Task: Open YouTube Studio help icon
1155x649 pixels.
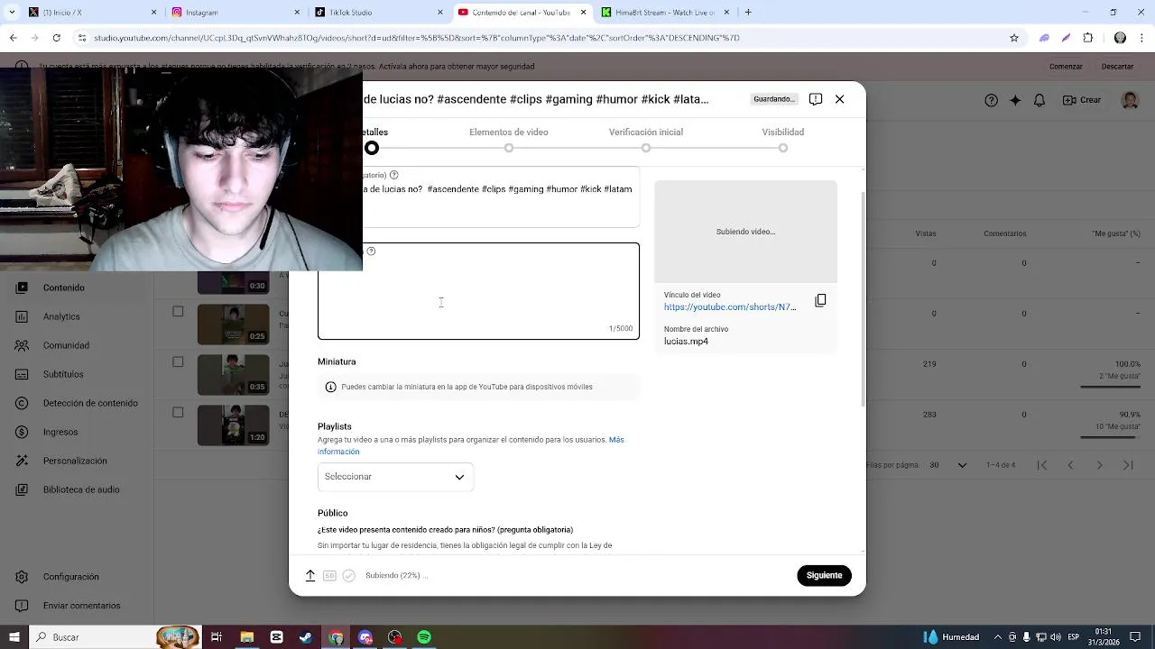Action: click(991, 100)
